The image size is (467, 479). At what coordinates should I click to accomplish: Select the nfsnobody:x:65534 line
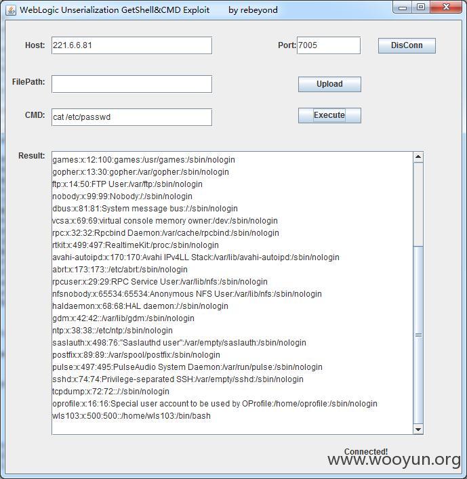187,294
